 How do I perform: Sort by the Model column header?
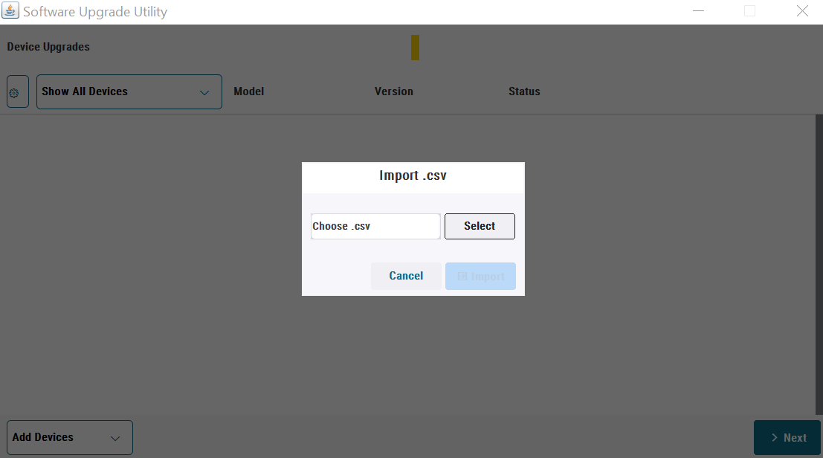pos(249,91)
